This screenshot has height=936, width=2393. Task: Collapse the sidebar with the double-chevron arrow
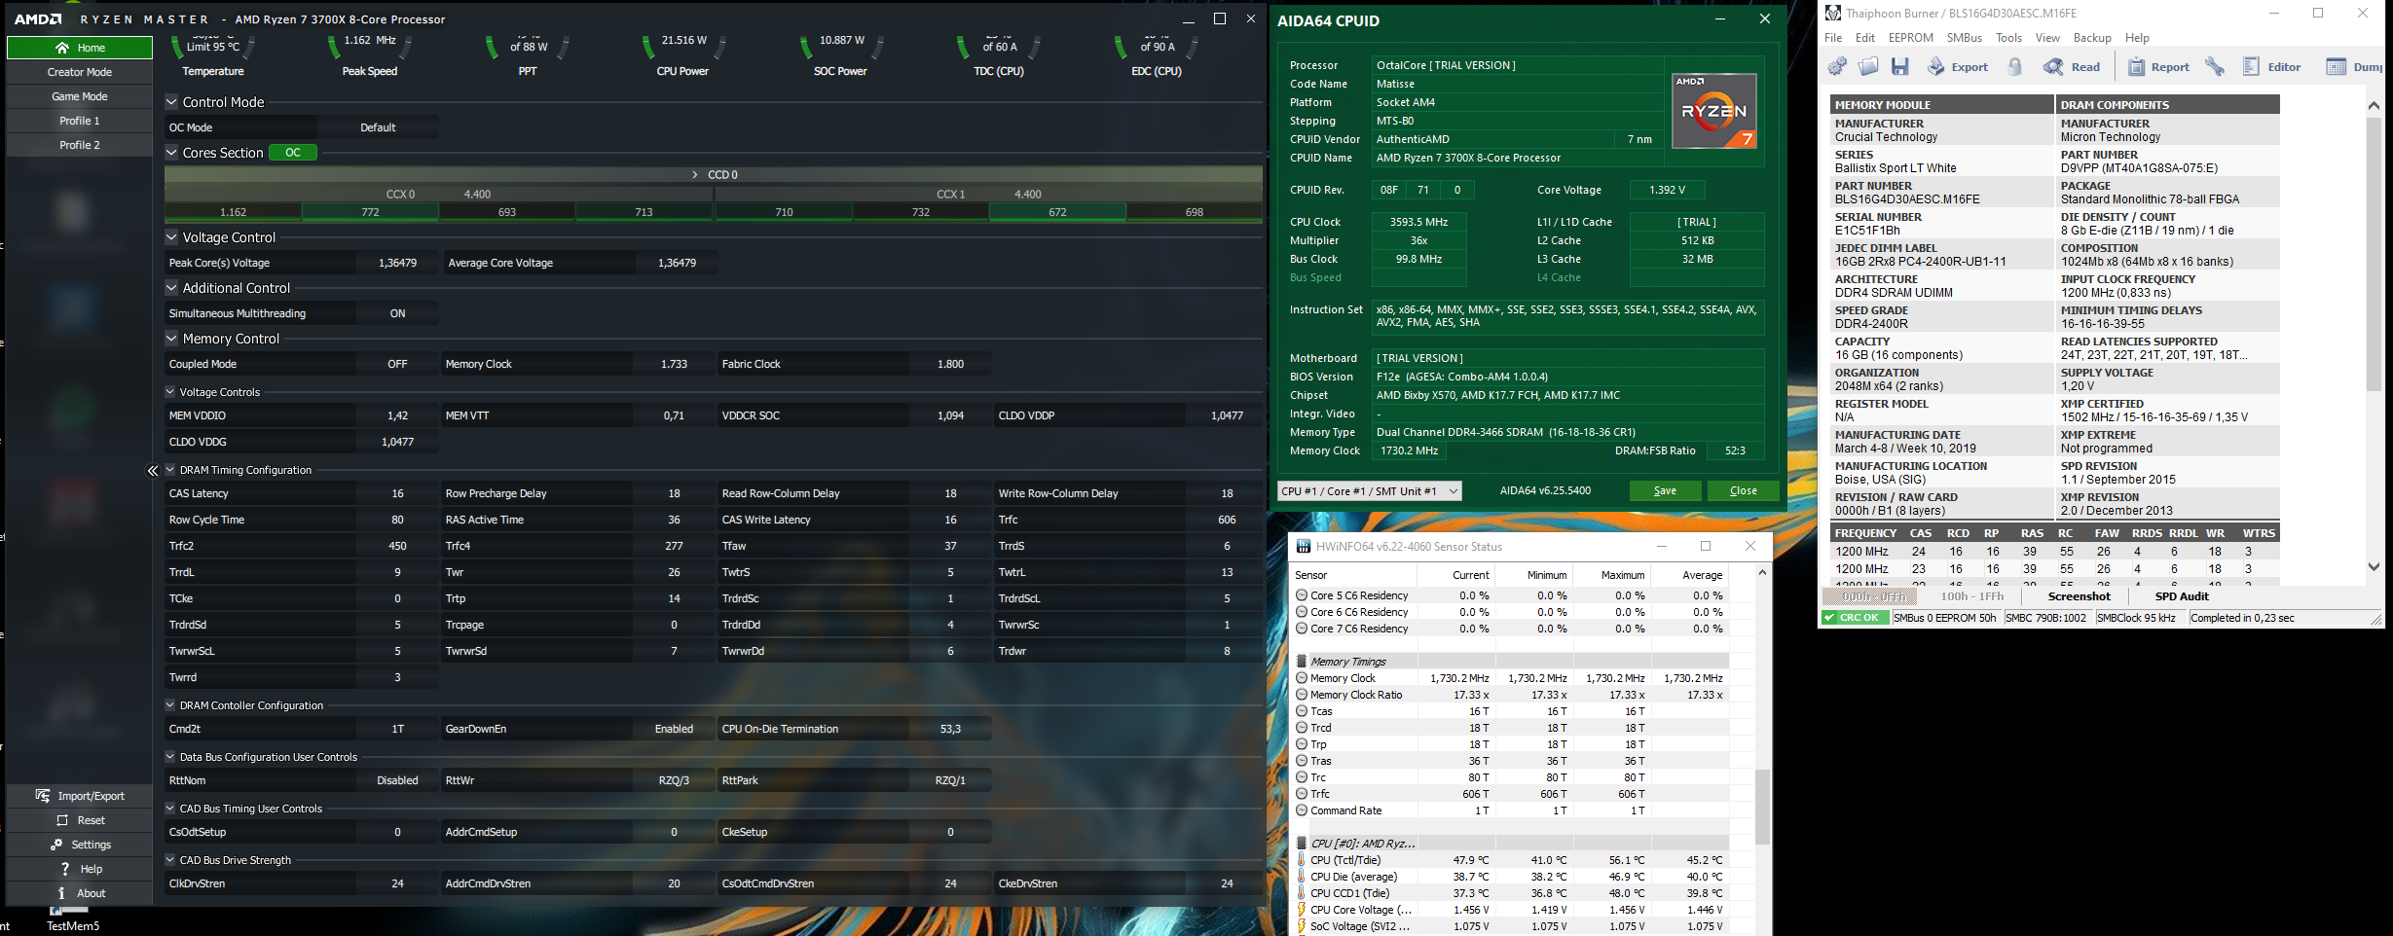[153, 471]
